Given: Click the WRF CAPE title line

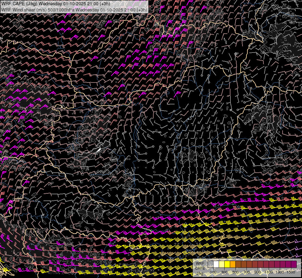Looking at the screenshot, I should [56, 4].
